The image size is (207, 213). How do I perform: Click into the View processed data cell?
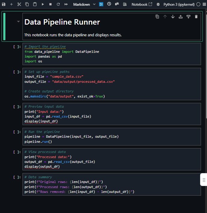(x=112, y=159)
